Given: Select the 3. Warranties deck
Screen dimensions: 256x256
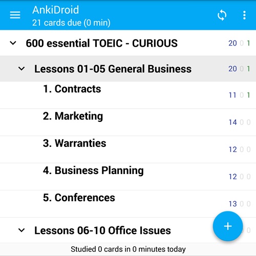Looking at the screenshot, I should pyautogui.click(x=128, y=150).
